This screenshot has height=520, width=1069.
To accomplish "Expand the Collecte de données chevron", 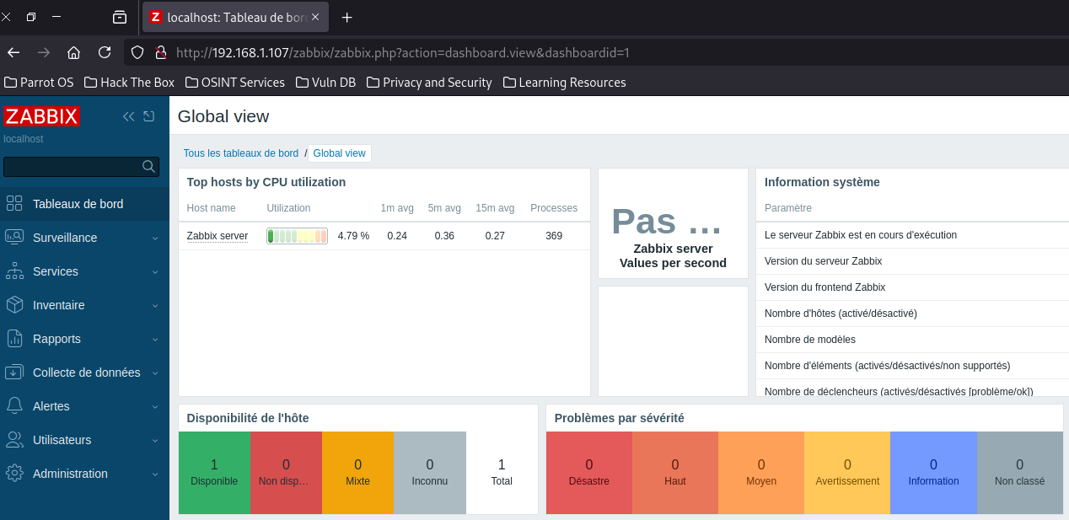I will 155,373.
